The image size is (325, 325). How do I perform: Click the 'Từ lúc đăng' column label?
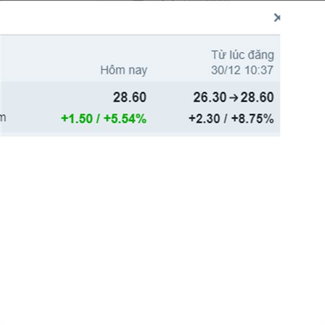click(243, 55)
